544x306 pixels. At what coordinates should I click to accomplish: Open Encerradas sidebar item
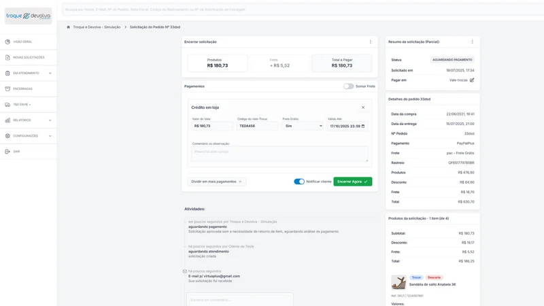[29, 89]
